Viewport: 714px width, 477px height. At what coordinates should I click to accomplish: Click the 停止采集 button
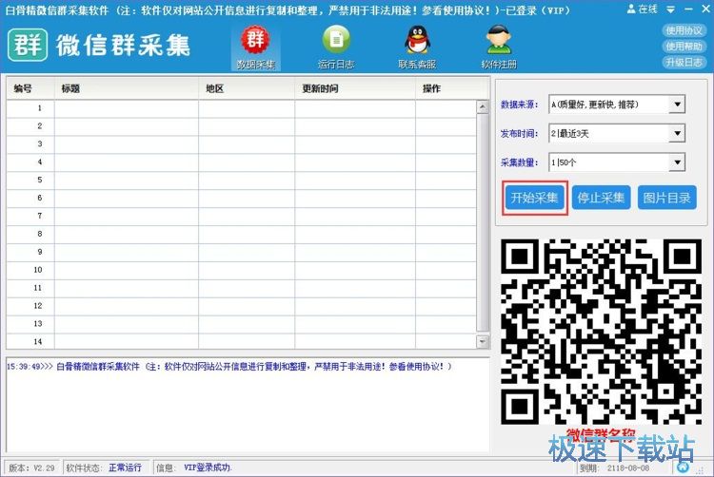pos(601,198)
